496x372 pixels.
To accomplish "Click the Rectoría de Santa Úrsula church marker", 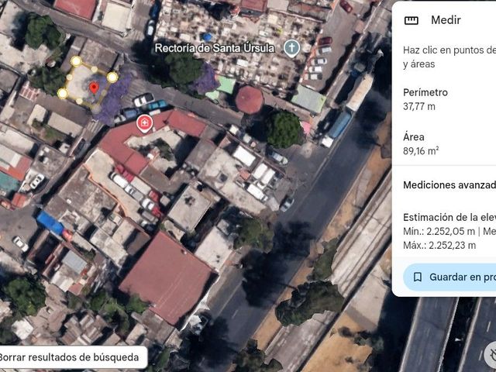I will [x=291, y=48].
